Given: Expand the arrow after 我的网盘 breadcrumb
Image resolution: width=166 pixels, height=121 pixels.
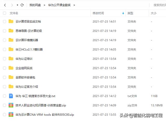Looking at the screenshot, I should coord(44,5).
